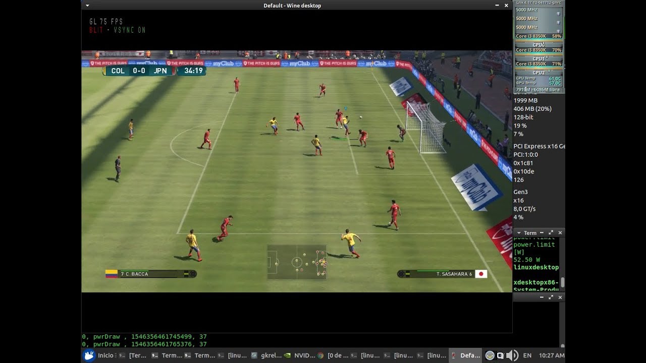Open the update manager tray icon

tap(490, 355)
